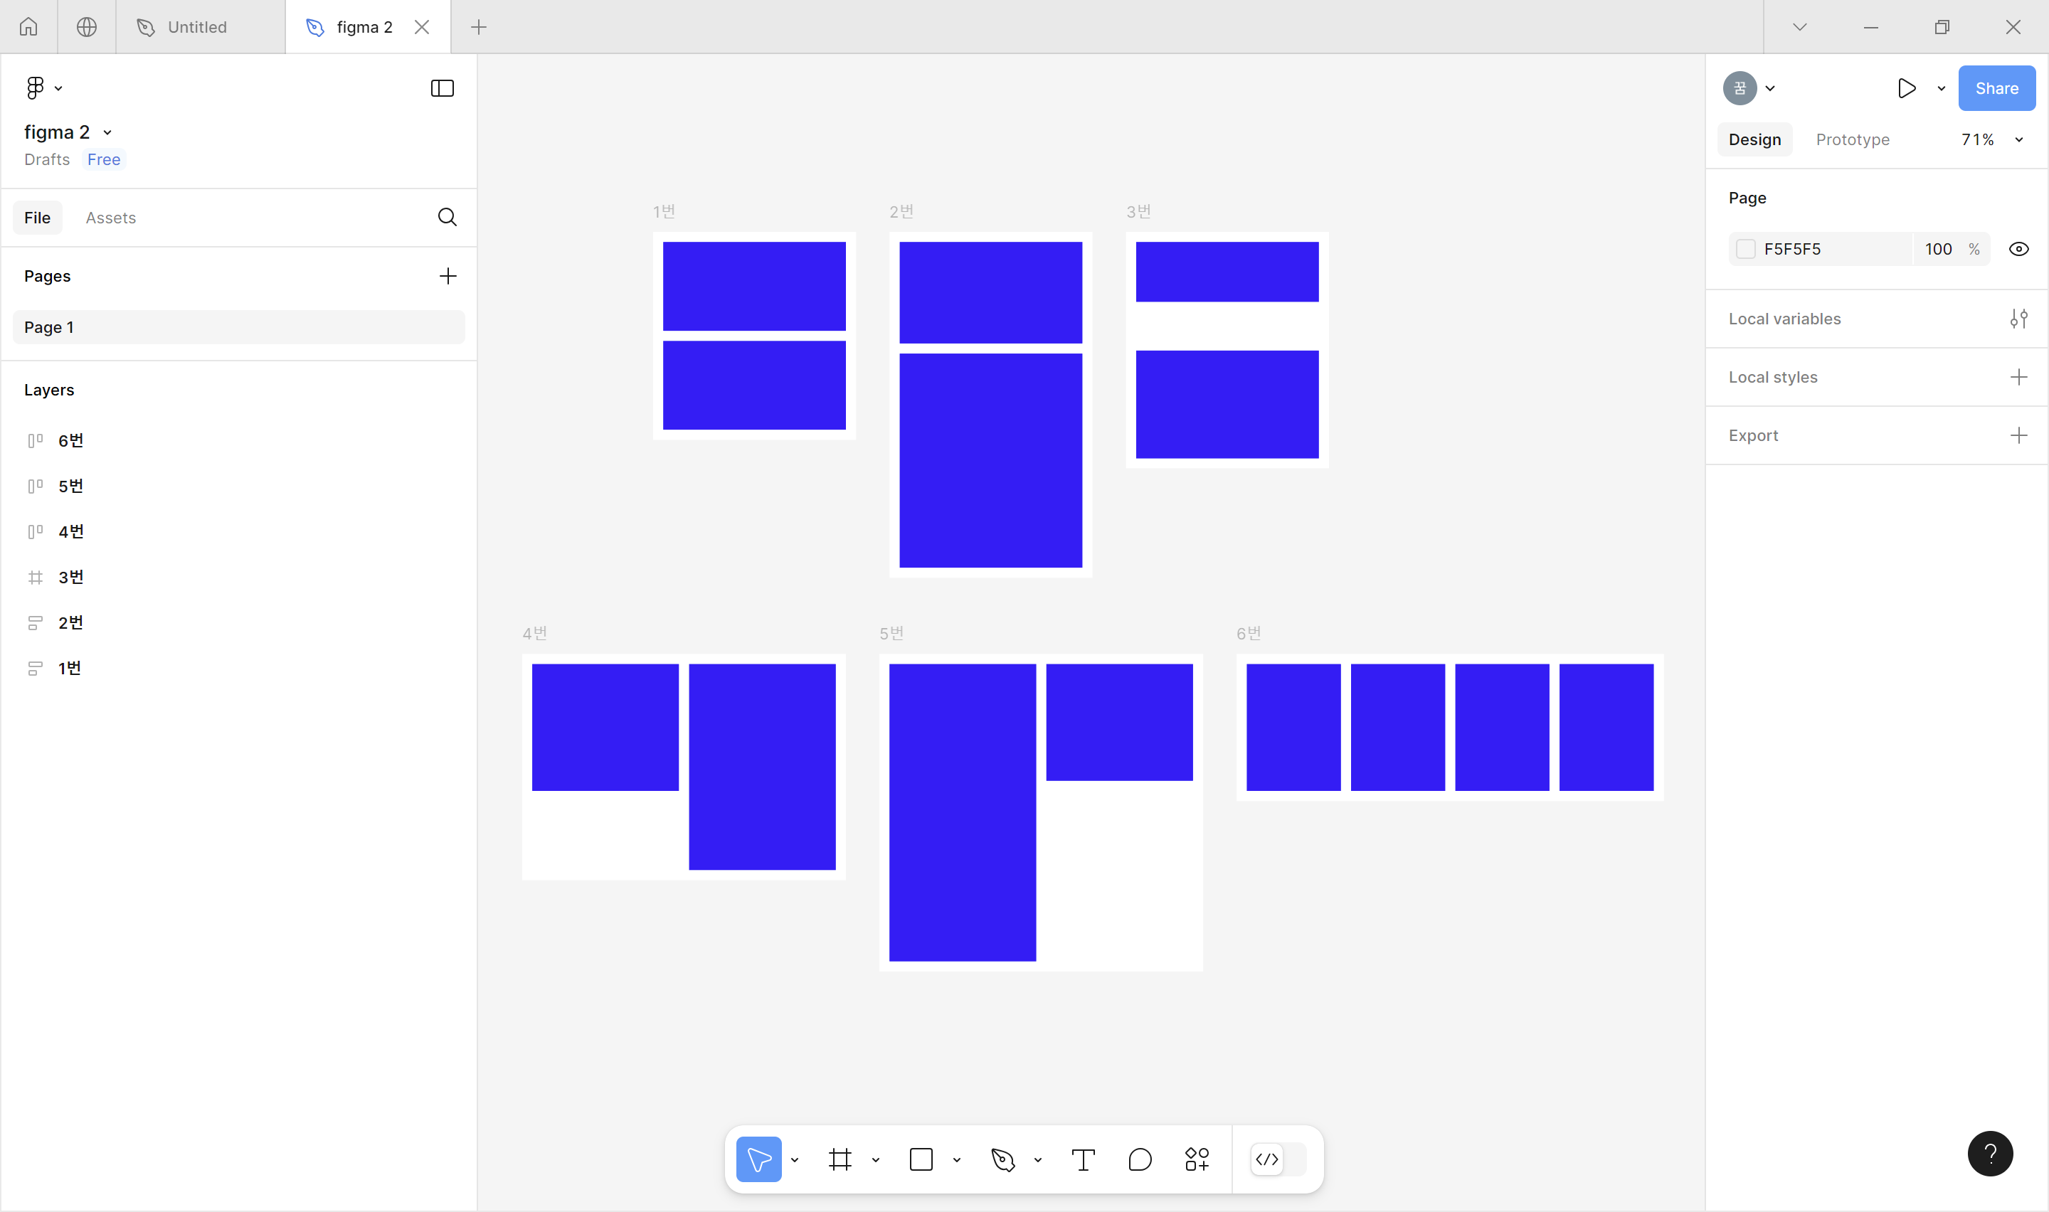Screen dimensions: 2049x1212
Task: Expand the avatar dropdown chevron
Action: coord(1769,88)
